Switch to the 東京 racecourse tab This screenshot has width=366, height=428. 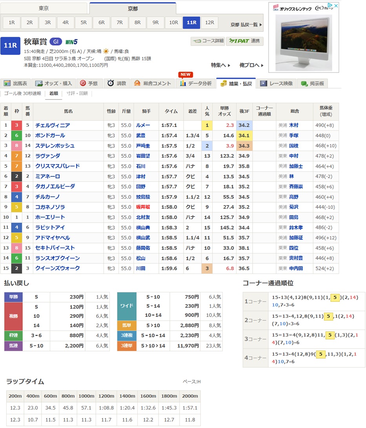coord(44,8)
